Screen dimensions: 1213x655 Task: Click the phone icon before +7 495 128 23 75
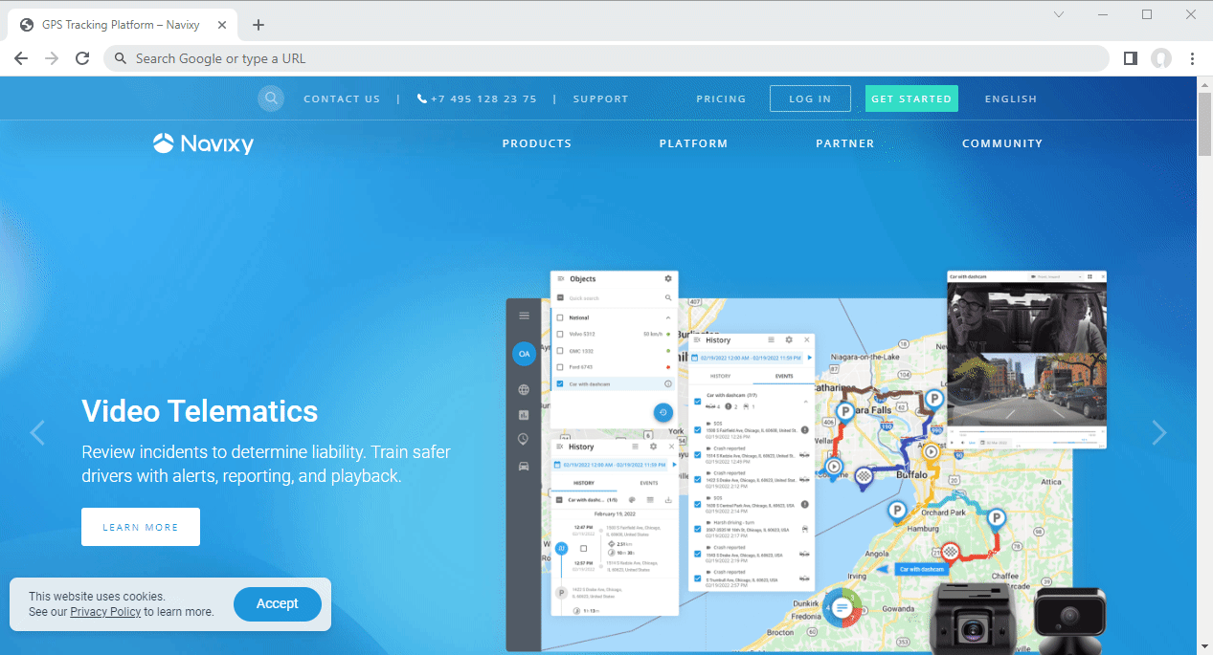pyautogui.click(x=422, y=98)
